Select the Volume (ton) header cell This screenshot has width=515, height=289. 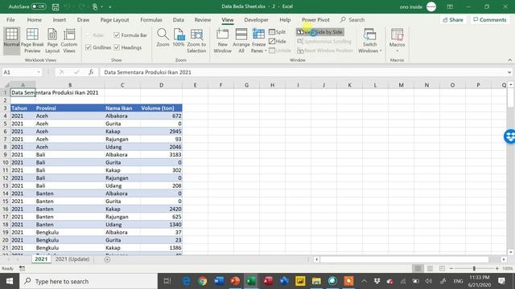coord(161,108)
